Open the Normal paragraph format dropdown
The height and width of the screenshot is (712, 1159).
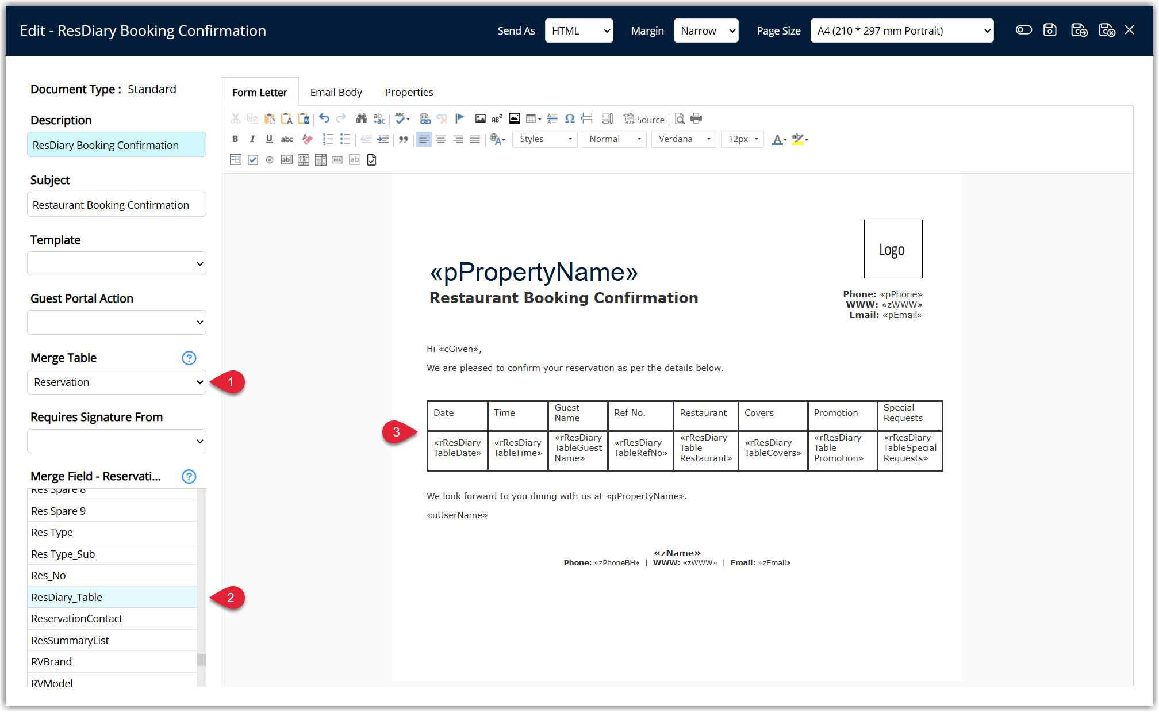(x=615, y=139)
